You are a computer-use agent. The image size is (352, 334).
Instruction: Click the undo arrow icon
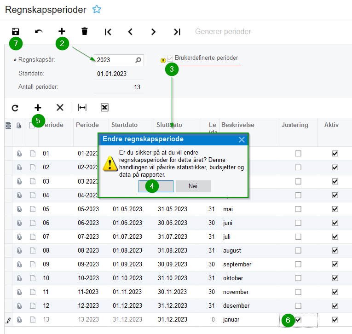click(39, 31)
